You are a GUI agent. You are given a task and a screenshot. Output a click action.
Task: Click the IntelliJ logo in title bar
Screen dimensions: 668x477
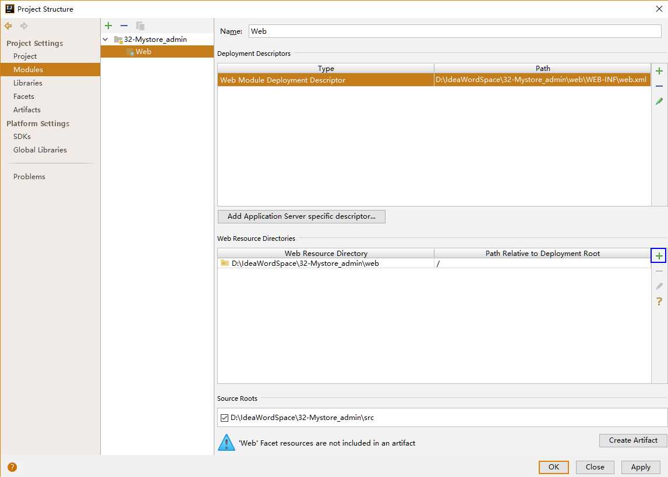tap(10, 9)
